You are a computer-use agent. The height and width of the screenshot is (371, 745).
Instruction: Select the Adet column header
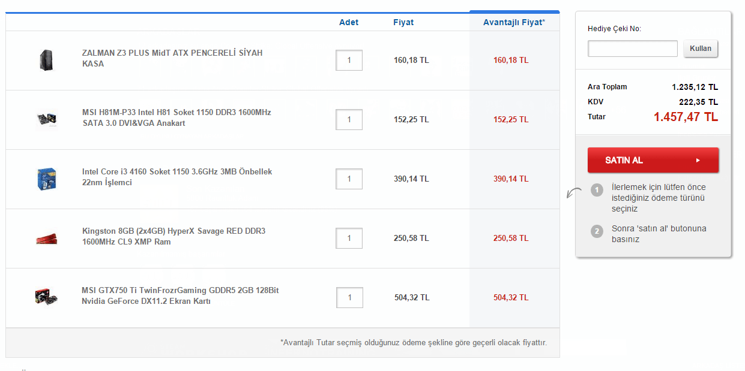(349, 22)
